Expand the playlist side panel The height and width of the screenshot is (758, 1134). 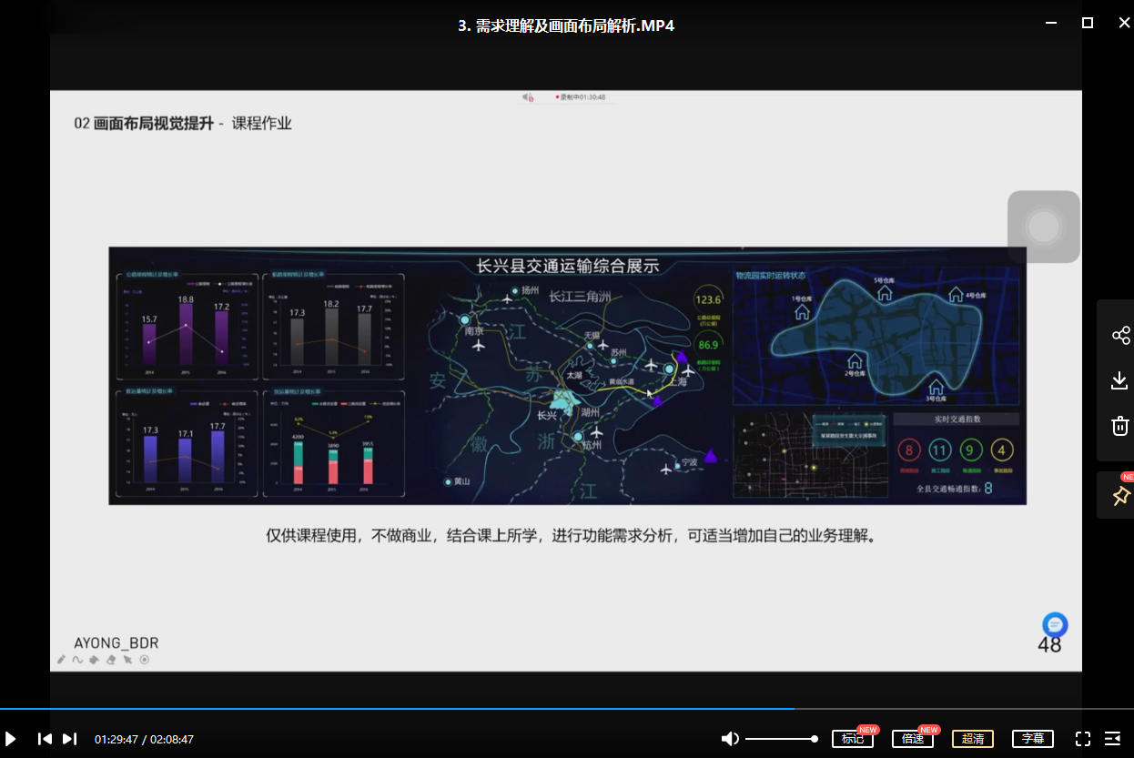point(1112,739)
